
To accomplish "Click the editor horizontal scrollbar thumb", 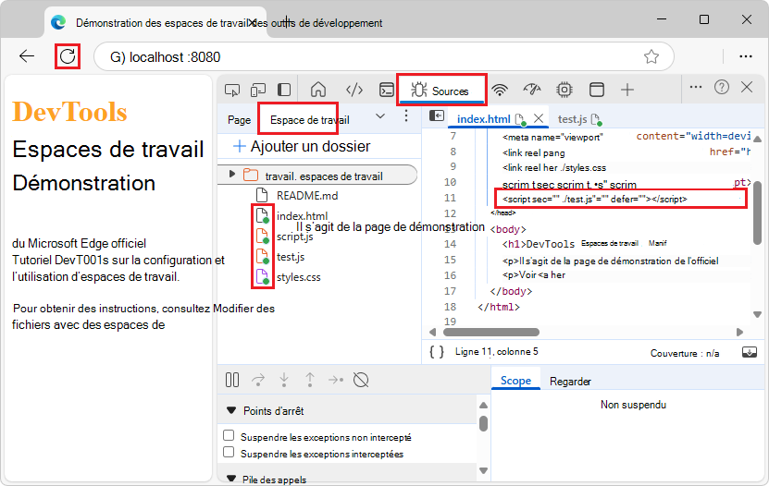I will pyautogui.click(x=491, y=333).
